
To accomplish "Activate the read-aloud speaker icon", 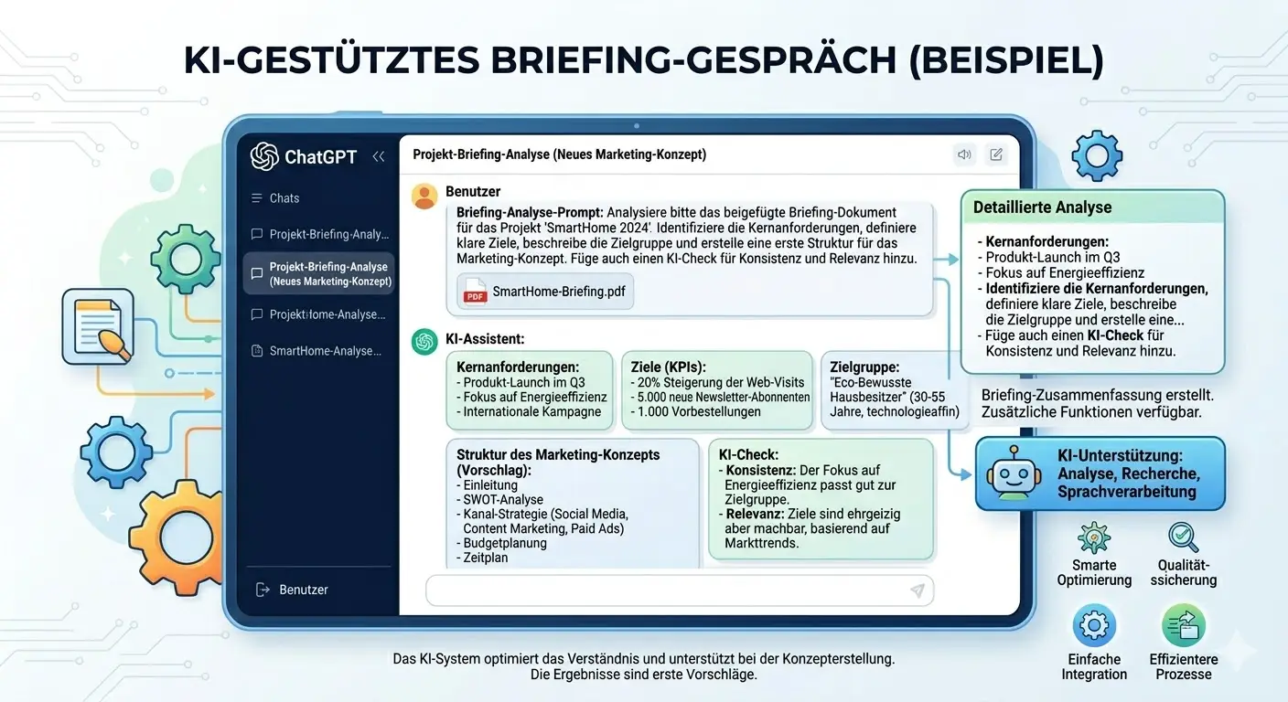I will tap(964, 154).
